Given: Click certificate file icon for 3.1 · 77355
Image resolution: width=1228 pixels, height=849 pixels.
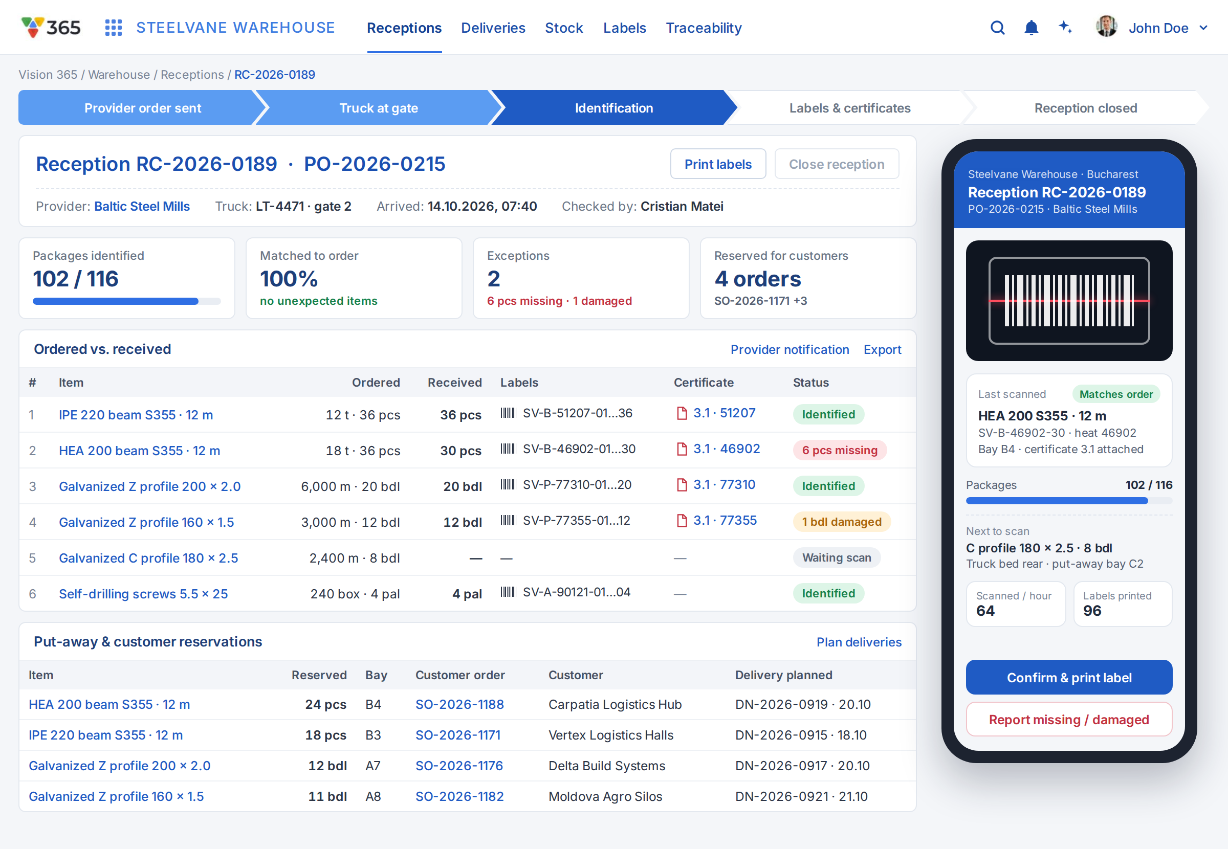Looking at the screenshot, I should (x=681, y=520).
